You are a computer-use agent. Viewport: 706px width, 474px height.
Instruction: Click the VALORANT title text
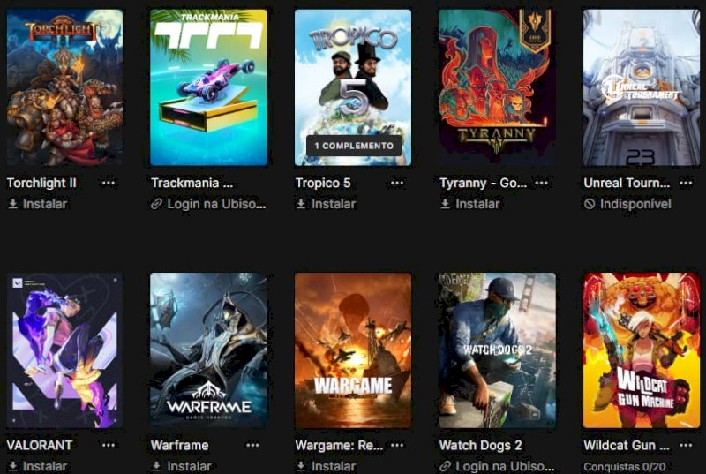point(40,445)
